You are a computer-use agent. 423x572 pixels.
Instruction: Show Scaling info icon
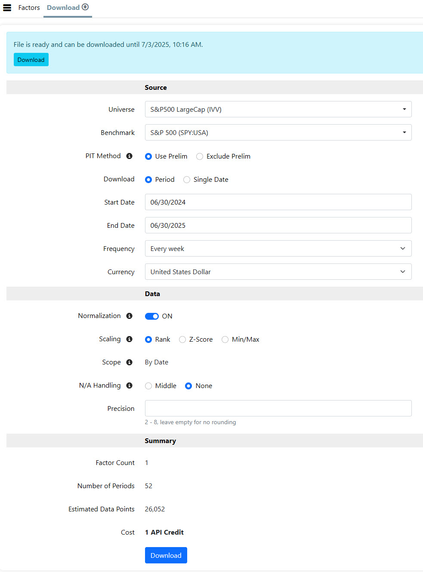129,339
